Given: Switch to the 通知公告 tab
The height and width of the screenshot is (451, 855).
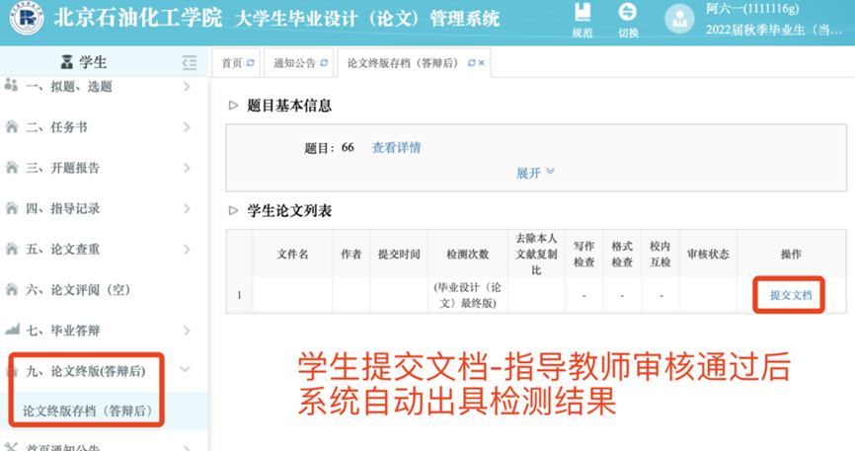Looking at the screenshot, I should [x=293, y=63].
